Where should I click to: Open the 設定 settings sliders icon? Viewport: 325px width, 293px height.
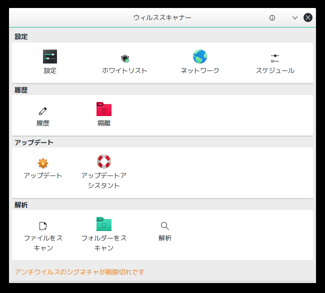(50, 56)
